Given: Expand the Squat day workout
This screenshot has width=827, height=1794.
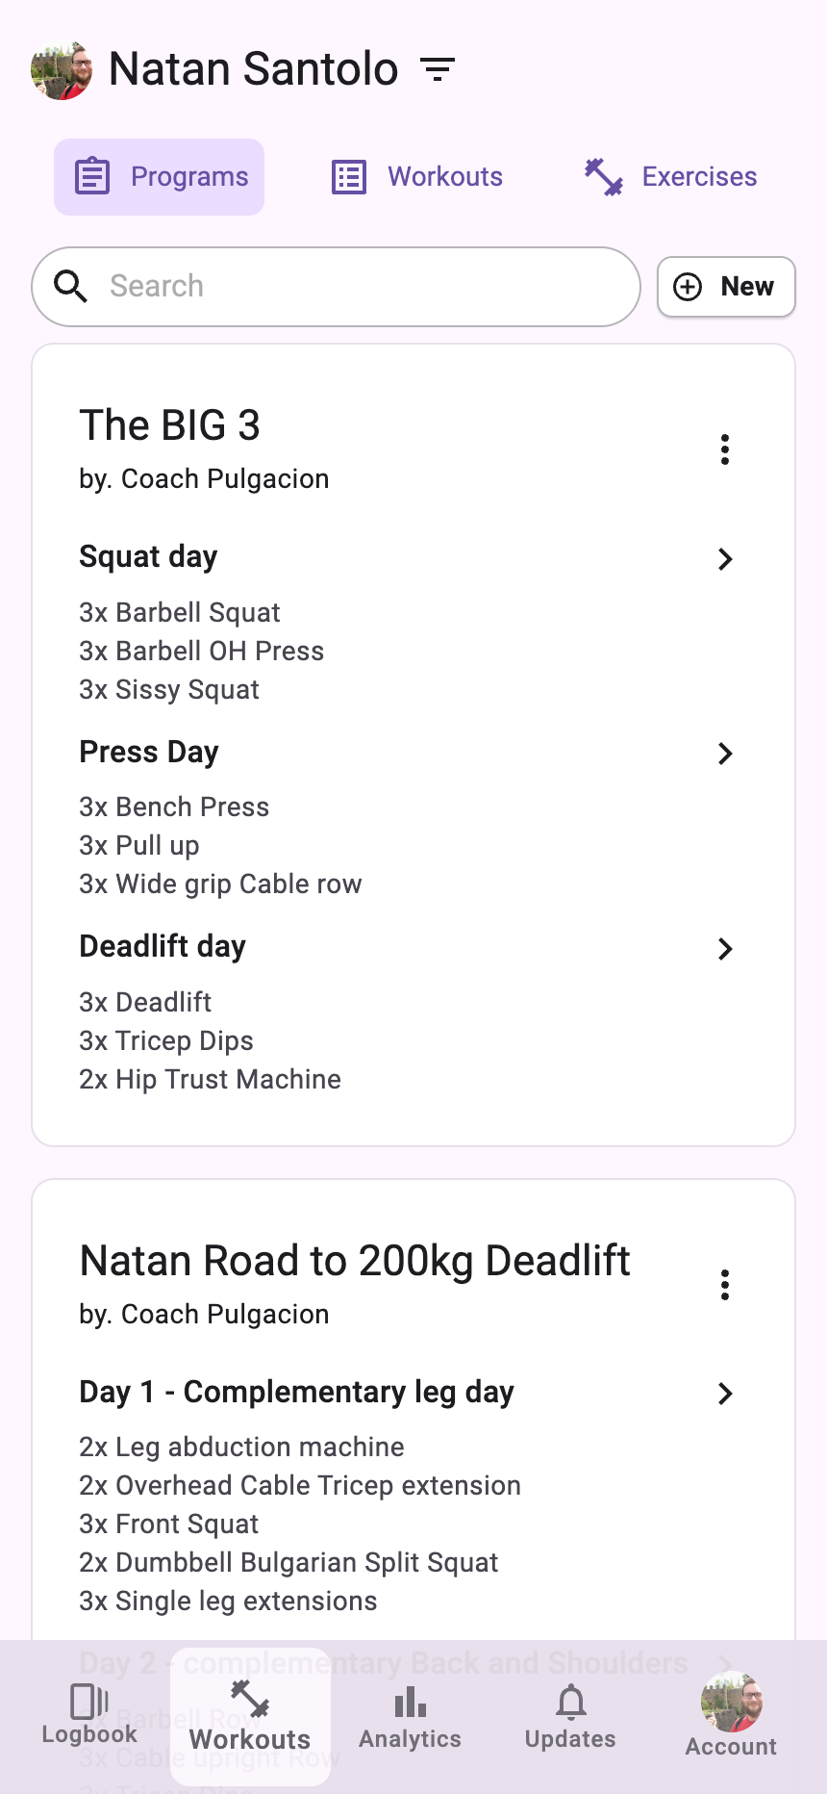Looking at the screenshot, I should [725, 559].
